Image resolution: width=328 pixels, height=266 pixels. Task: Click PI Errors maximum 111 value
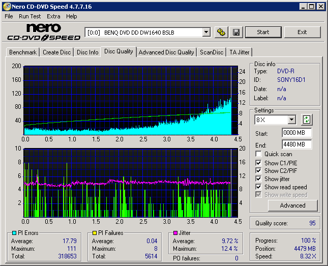(x=72, y=249)
